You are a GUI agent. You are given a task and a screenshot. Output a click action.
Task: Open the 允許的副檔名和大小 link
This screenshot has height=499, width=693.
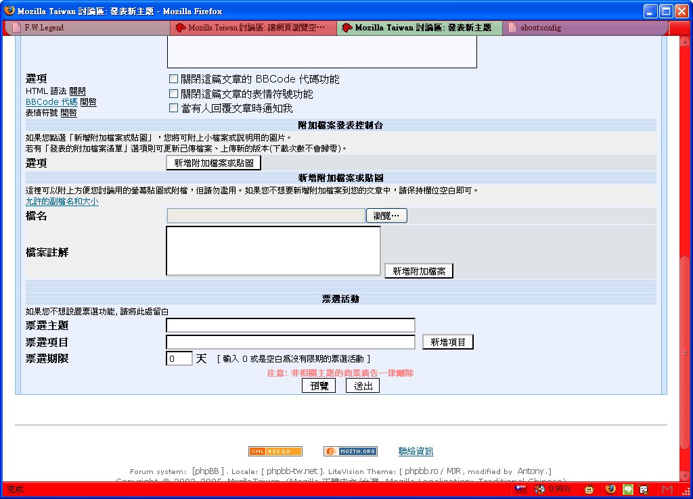pyautogui.click(x=62, y=201)
